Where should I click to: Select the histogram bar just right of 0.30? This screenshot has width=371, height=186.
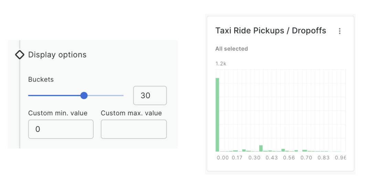[x=261, y=148]
